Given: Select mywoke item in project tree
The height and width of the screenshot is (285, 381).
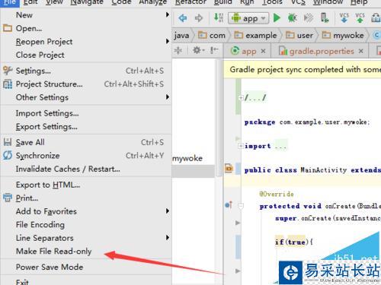Looking at the screenshot, I should (x=187, y=158).
